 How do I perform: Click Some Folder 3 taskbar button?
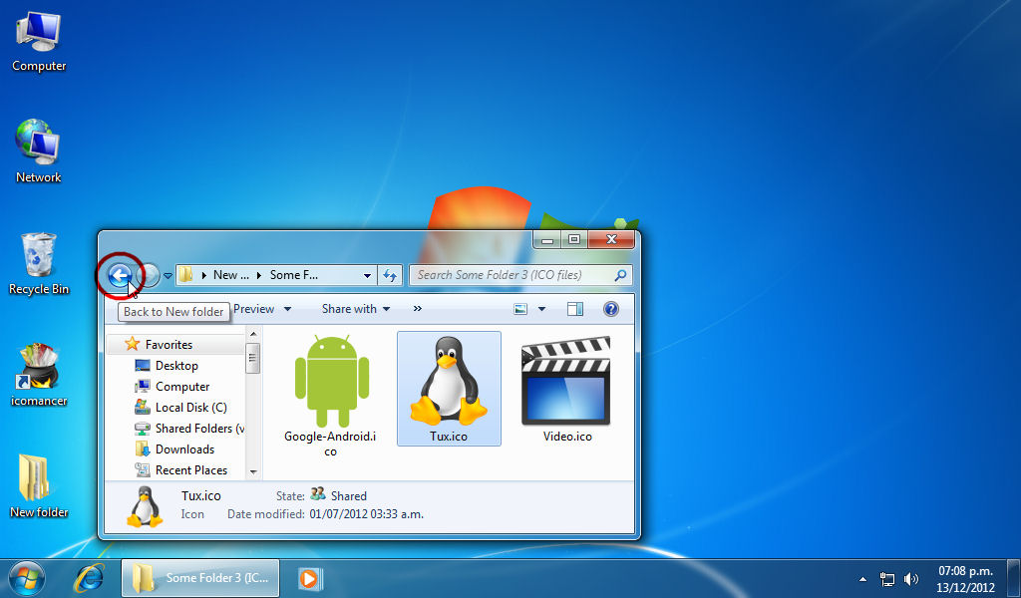coord(199,578)
